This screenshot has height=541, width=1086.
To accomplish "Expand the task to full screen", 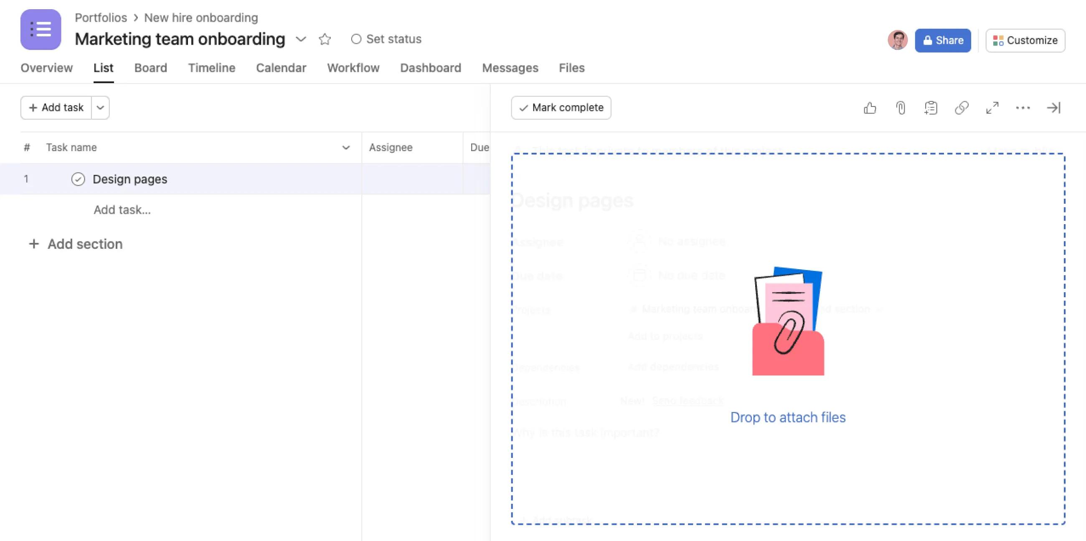I will click(x=992, y=108).
